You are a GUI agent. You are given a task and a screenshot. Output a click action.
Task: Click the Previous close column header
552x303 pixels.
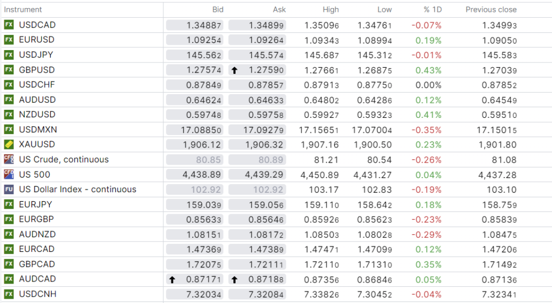click(x=491, y=10)
